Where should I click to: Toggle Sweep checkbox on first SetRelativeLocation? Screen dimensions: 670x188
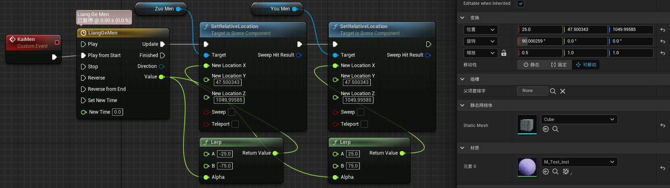pos(232,112)
